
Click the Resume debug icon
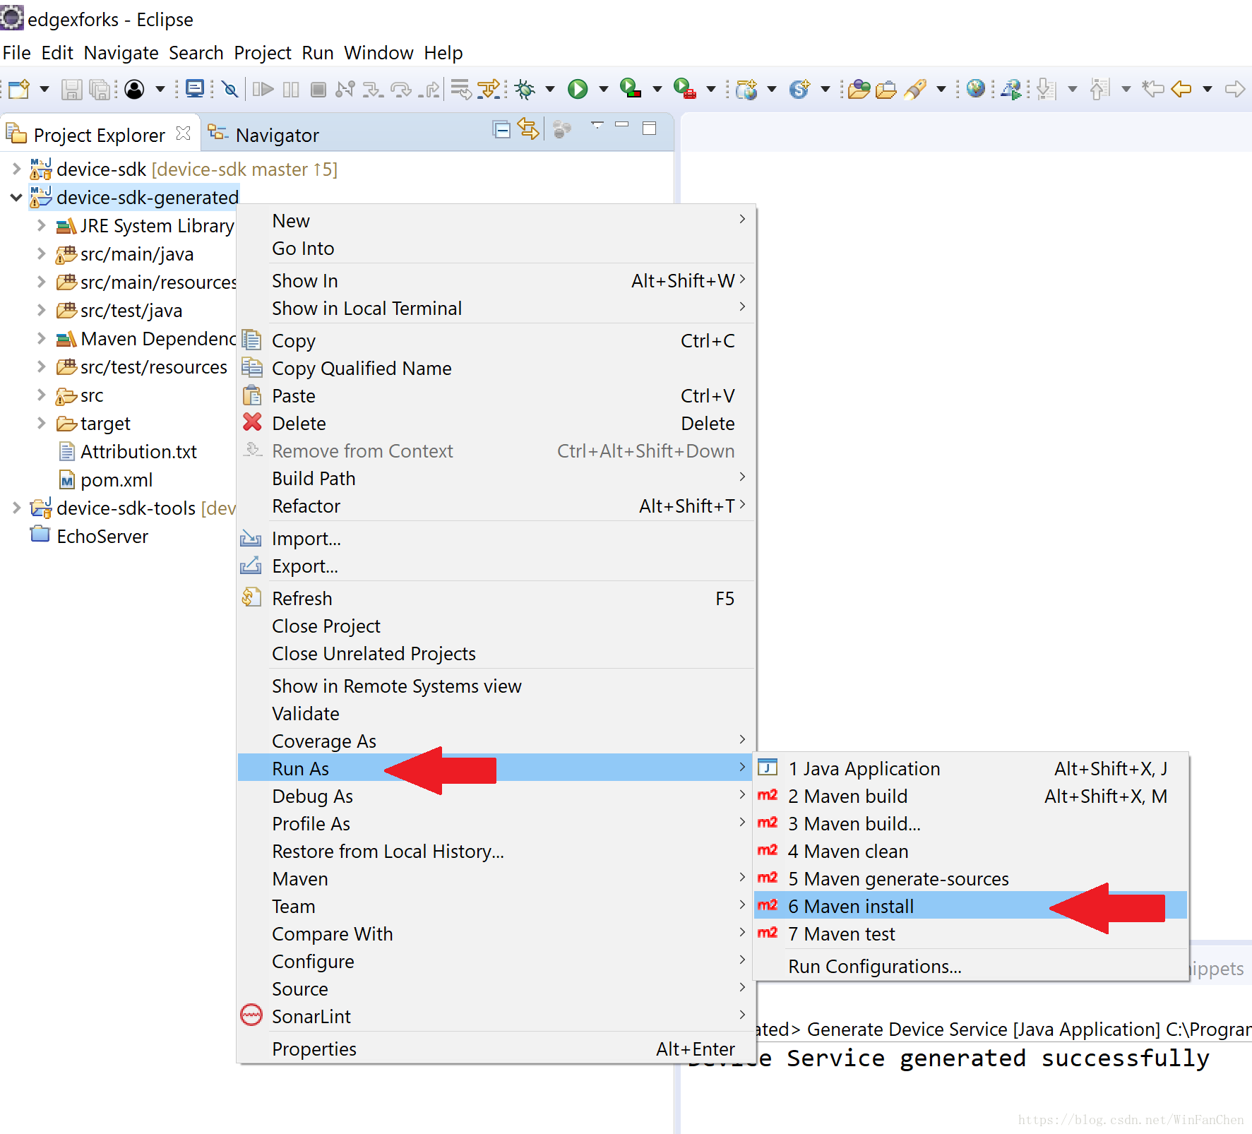click(x=263, y=89)
